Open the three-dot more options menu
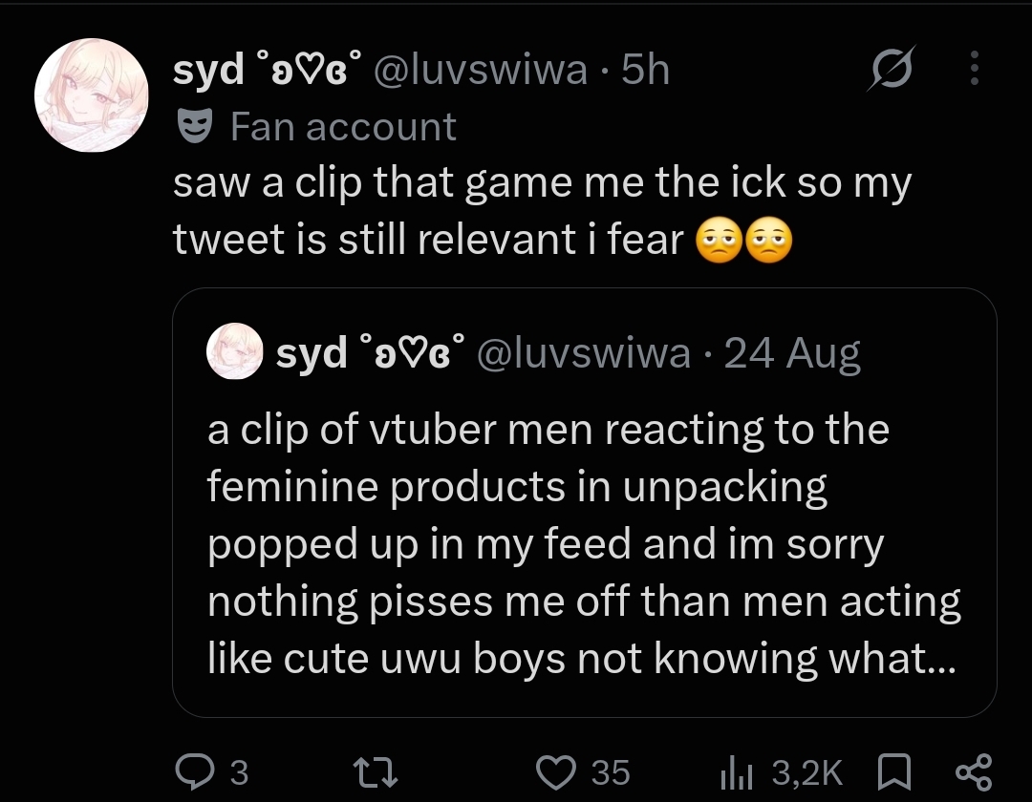 975,69
